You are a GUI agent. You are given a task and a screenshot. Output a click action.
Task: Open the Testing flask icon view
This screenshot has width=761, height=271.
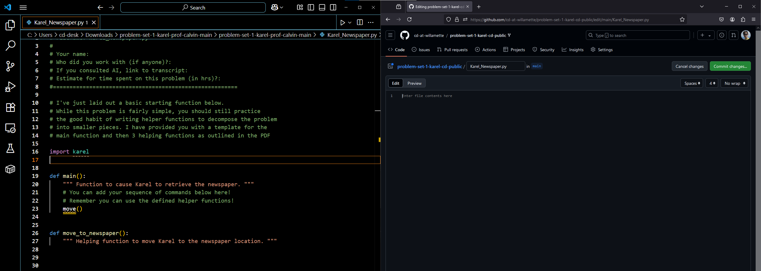pos(10,148)
